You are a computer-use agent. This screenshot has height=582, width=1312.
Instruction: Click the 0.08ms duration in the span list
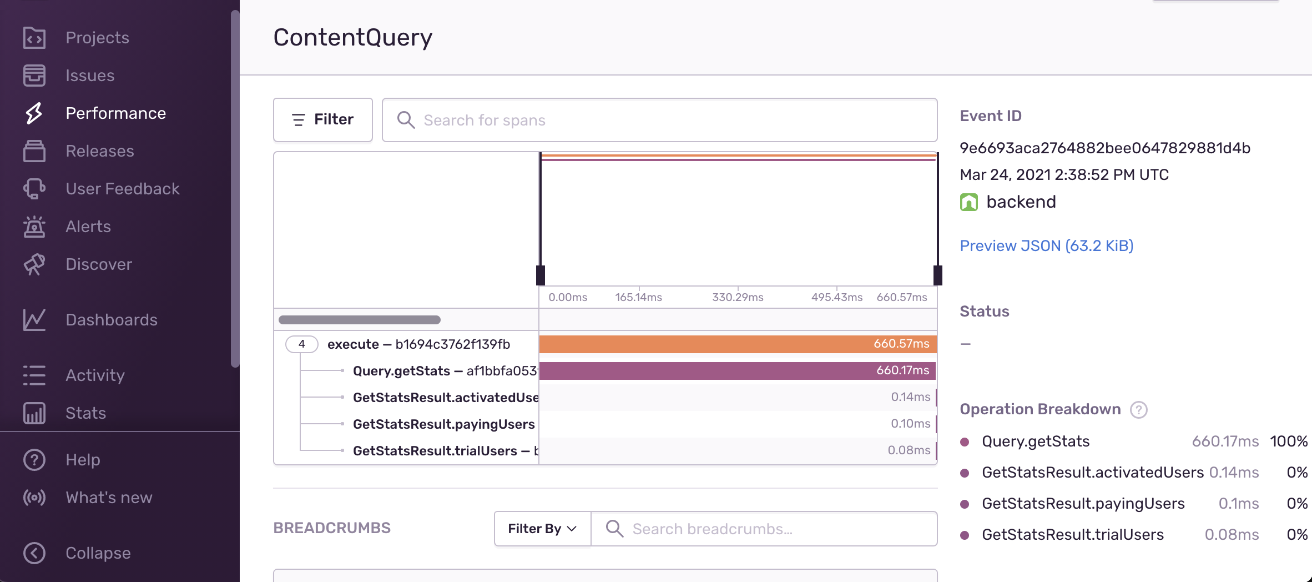tap(909, 450)
